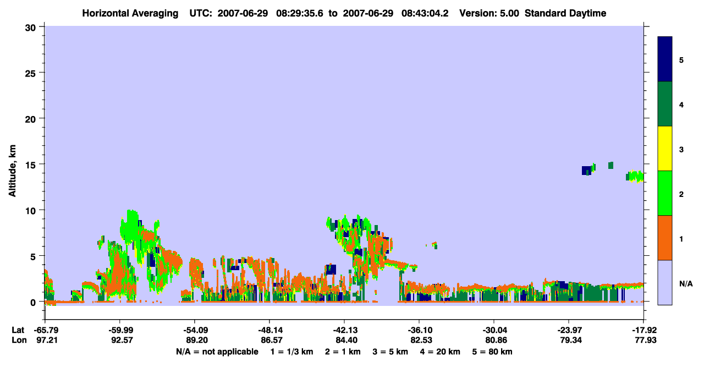This screenshot has height=367, width=715.
Task: Click the 'Lat' row label
Action: tap(18, 330)
